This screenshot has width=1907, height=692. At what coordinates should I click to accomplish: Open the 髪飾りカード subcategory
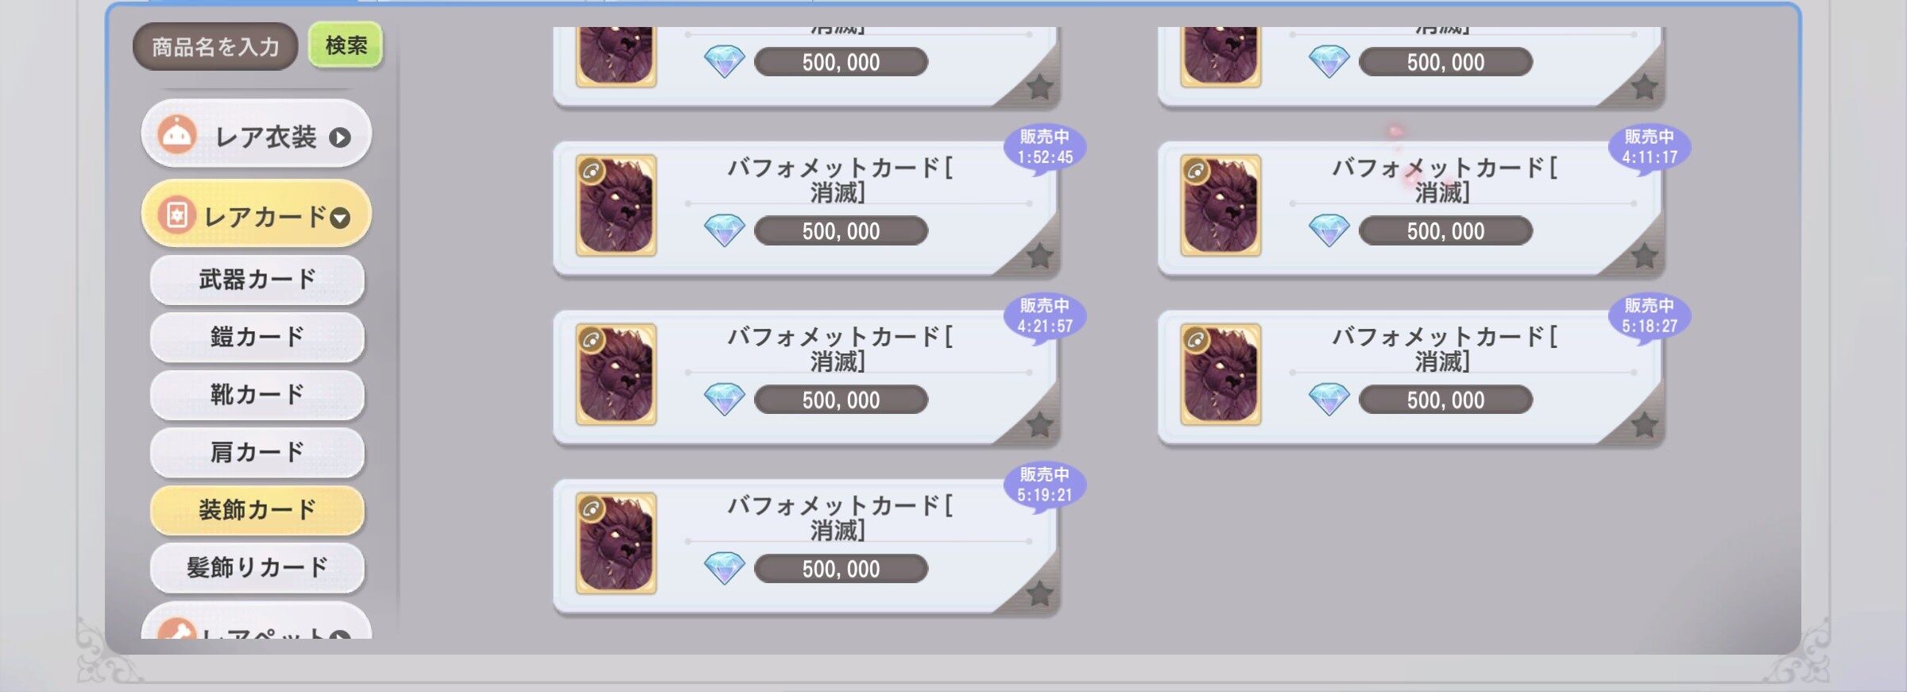pyautogui.click(x=257, y=567)
